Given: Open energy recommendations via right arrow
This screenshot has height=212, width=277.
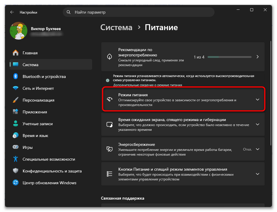Looking at the screenshot, I should pos(258,57).
